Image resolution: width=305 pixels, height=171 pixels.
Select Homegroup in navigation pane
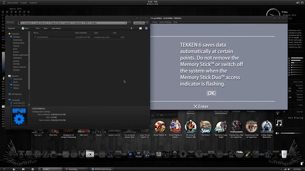(x=15, y=94)
